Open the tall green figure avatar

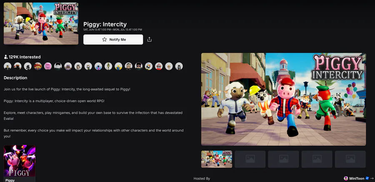coord(108,66)
